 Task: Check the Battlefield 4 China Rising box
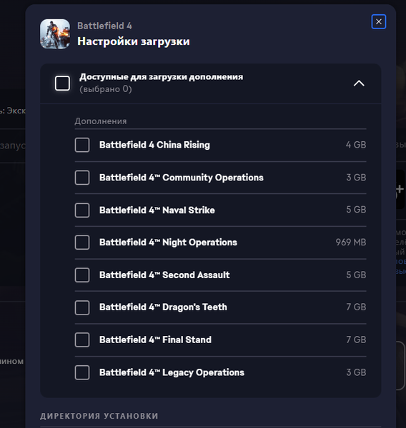point(82,145)
